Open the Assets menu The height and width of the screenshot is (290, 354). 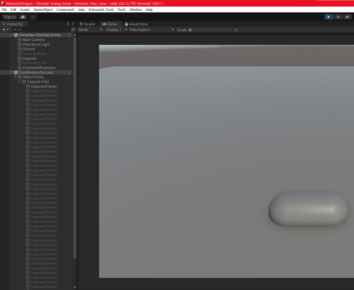[x=25, y=9]
